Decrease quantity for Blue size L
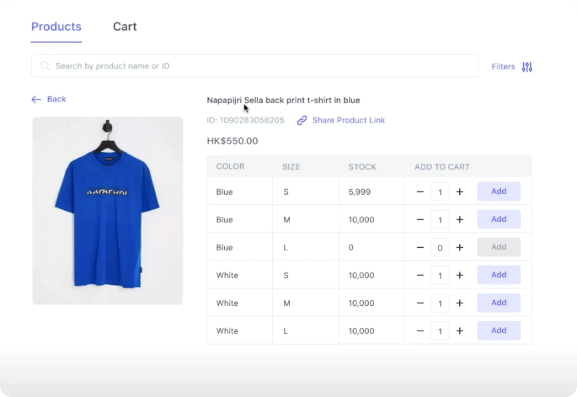 (x=420, y=247)
